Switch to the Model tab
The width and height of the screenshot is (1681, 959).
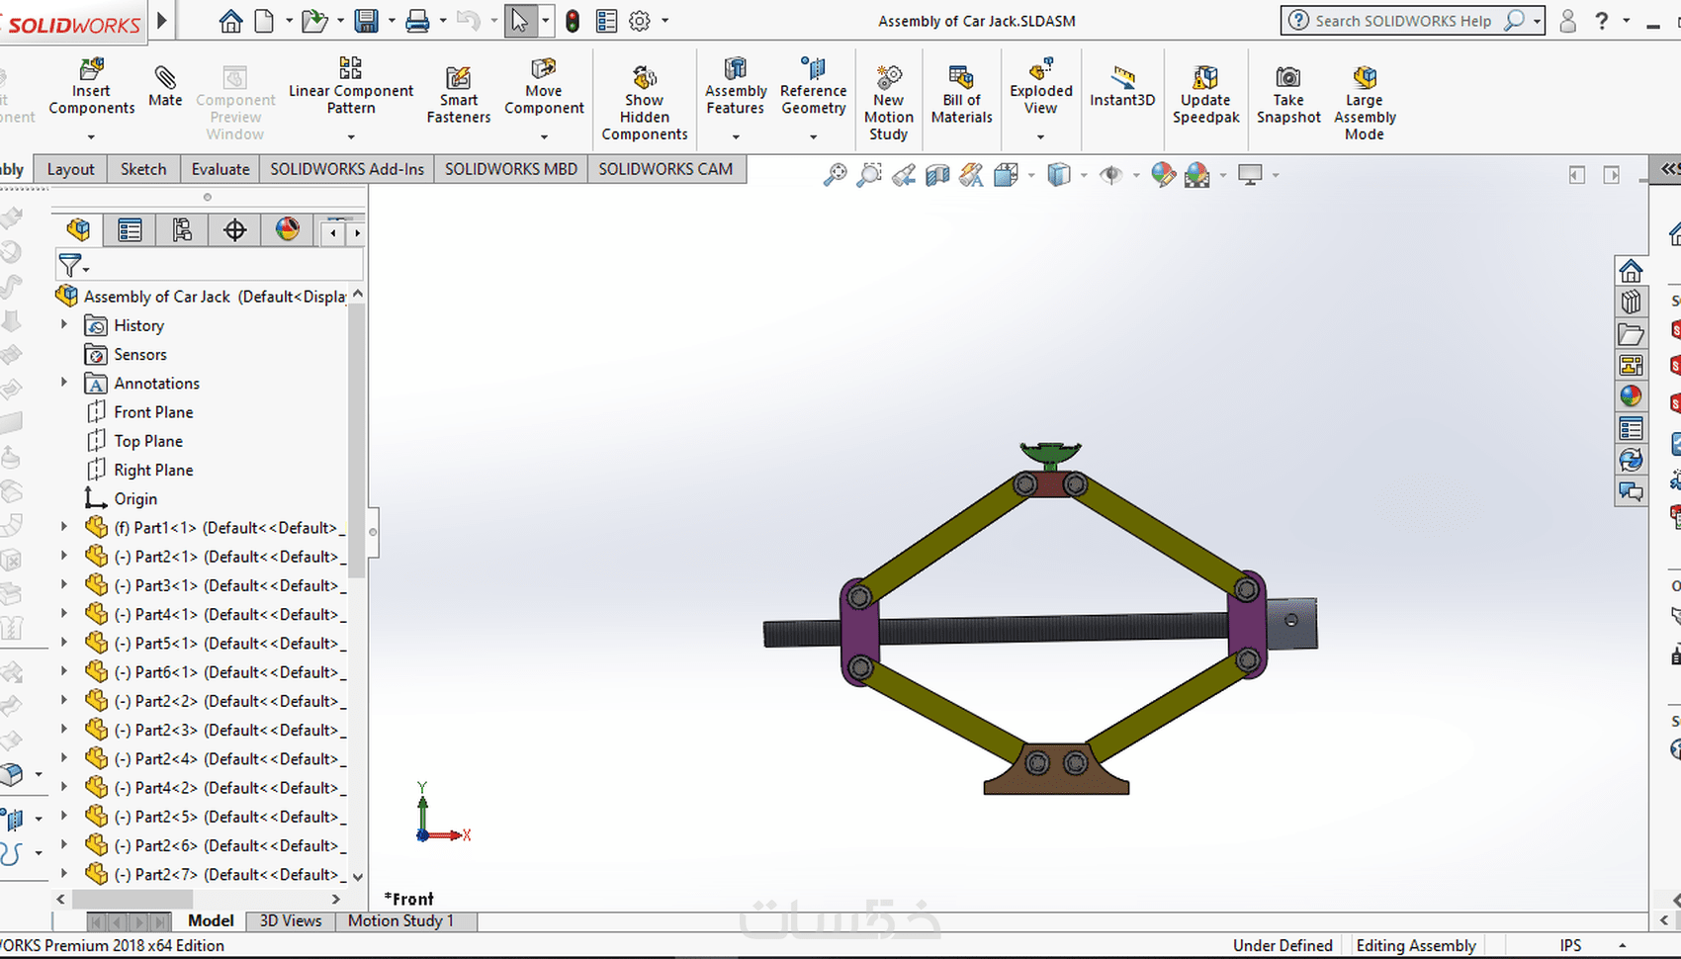click(211, 920)
